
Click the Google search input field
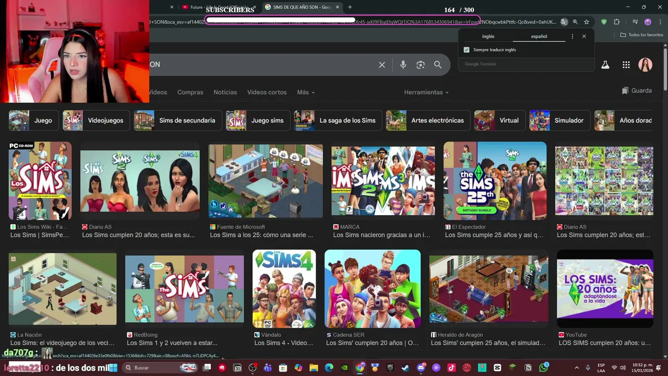(x=261, y=65)
